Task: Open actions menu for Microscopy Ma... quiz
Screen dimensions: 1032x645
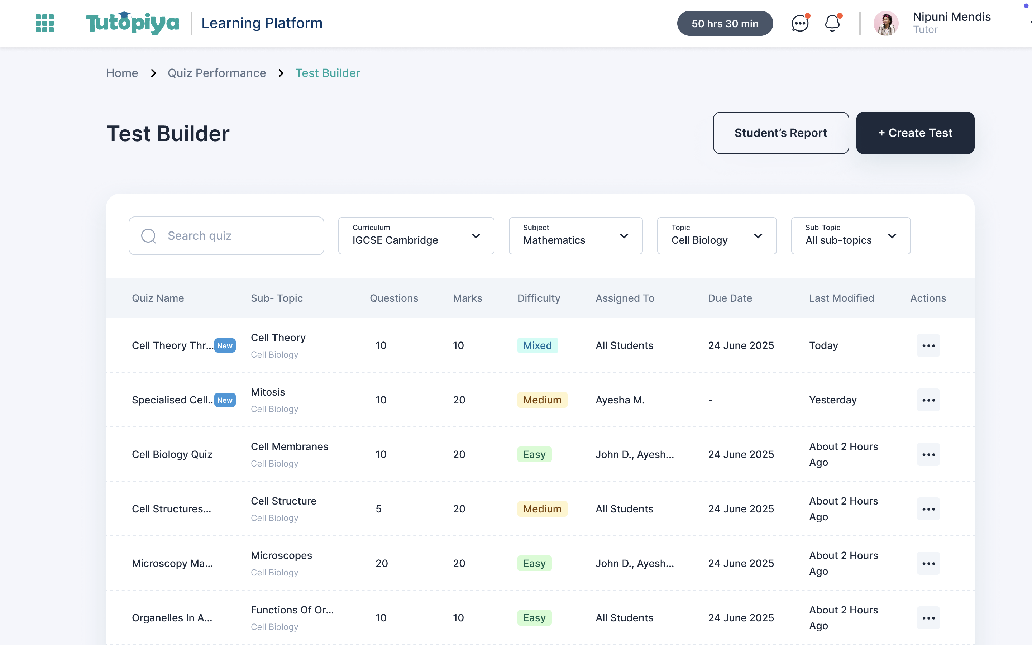Action: click(928, 563)
